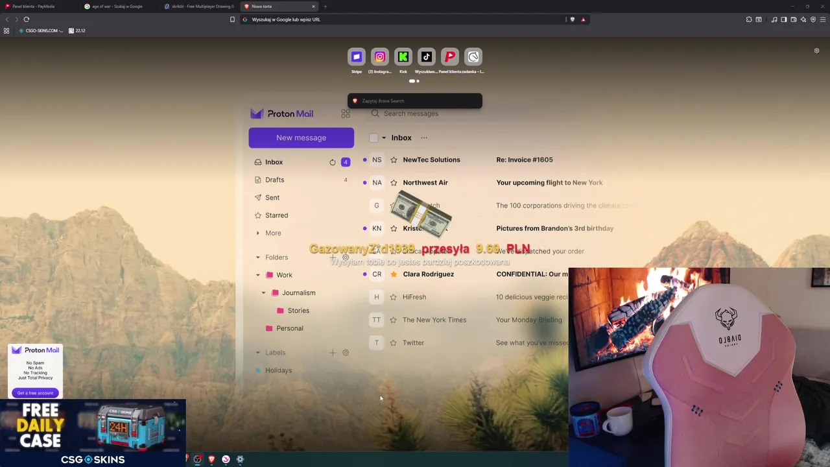Star the Northwest Air email
Viewport: 830px width, 467px height.
coord(394,182)
